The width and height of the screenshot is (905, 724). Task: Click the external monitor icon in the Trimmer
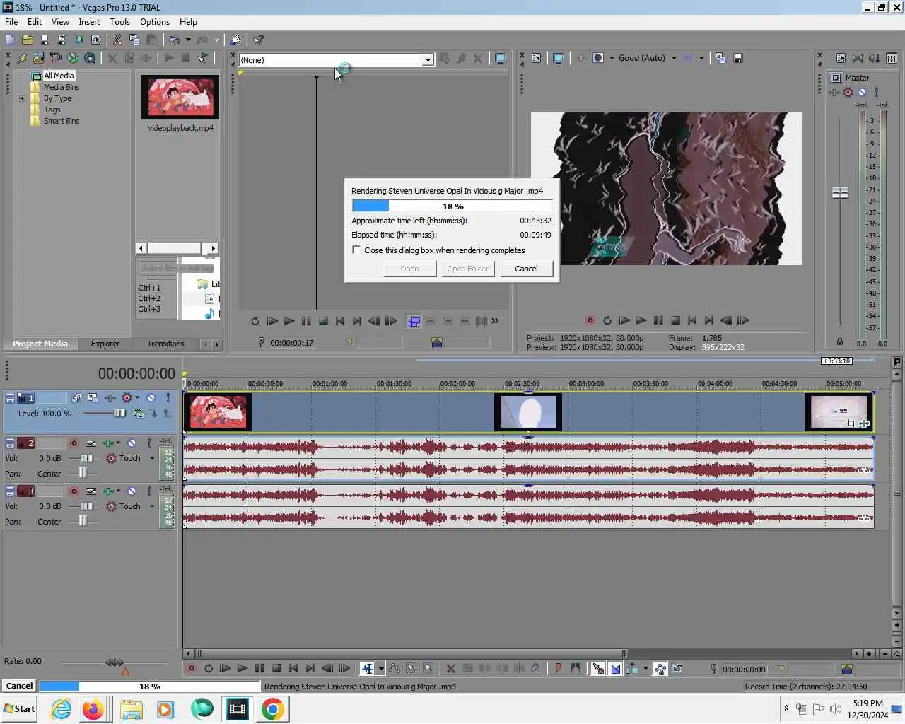pos(501,59)
